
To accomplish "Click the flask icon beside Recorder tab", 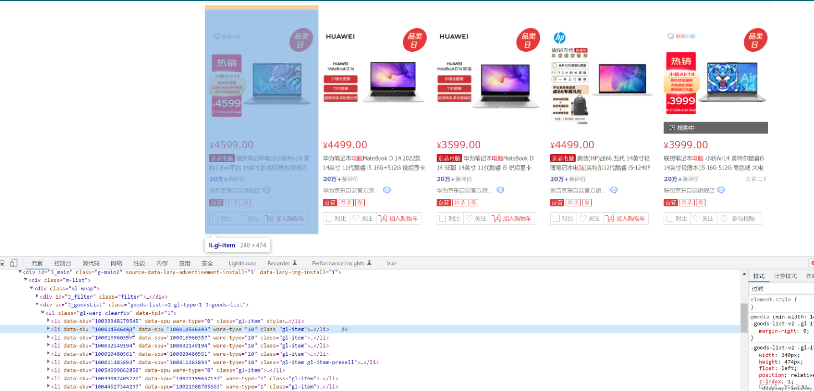I will coord(295,263).
